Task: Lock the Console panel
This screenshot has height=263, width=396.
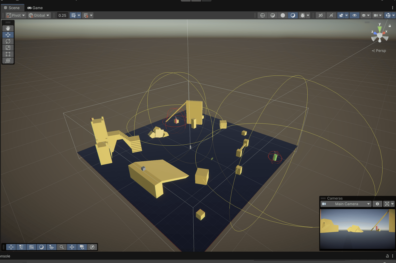Action: click(387, 256)
